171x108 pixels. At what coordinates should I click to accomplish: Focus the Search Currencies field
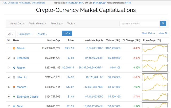(139, 24)
